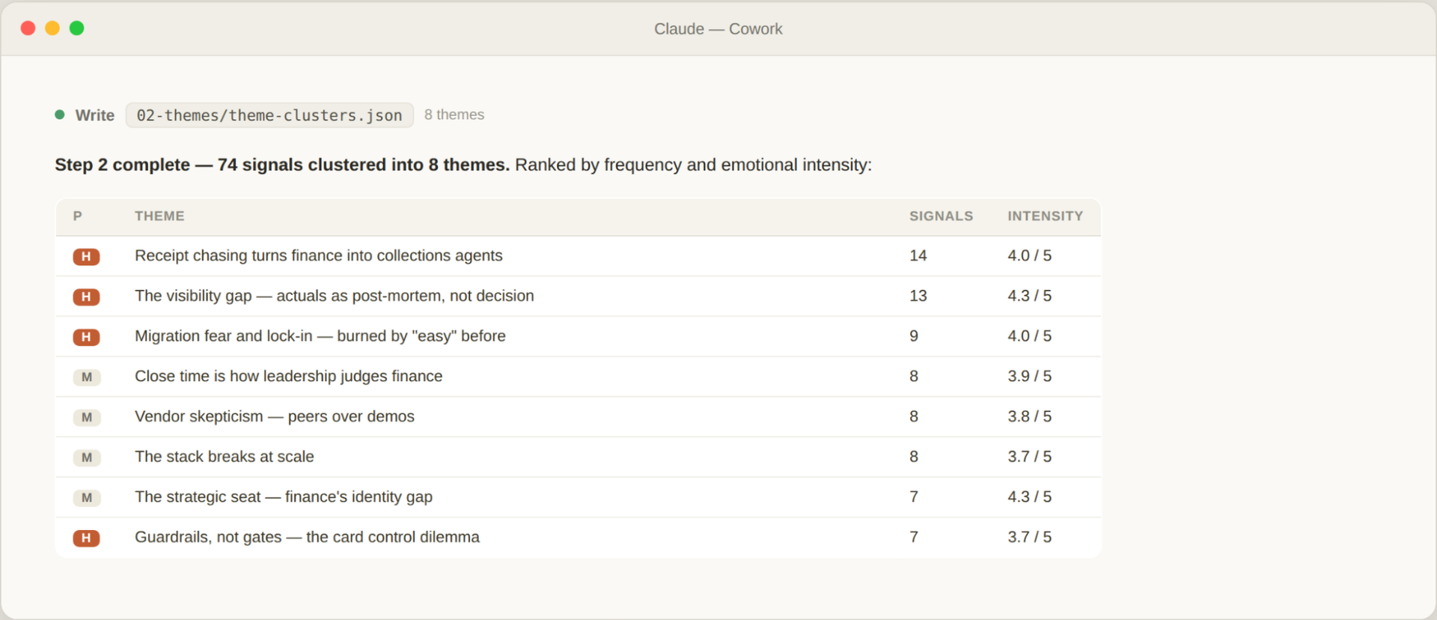The width and height of the screenshot is (1437, 620).
Task: Click signals count 8 for Vendor skepticism row
Action: [914, 416]
